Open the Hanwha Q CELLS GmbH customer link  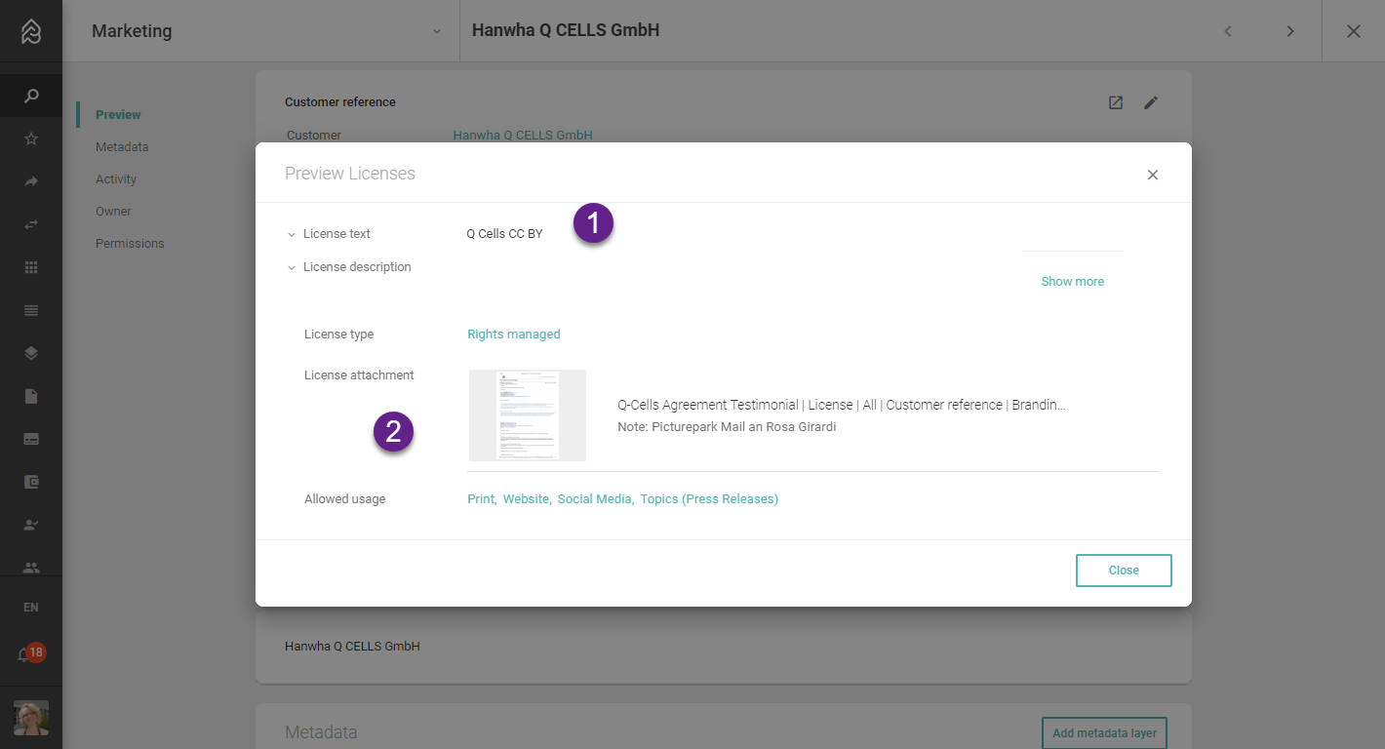(x=523, y=136)
